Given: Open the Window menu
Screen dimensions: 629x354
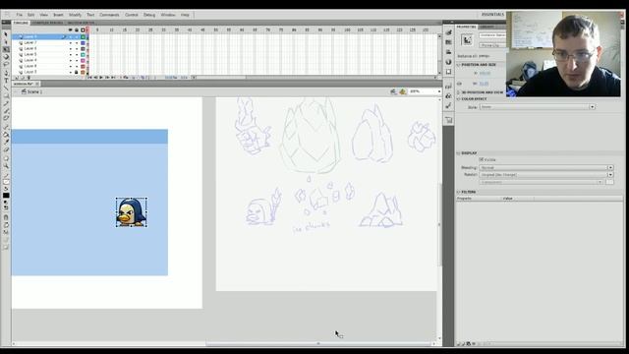Looking at the screenshot, I should [168, 15].
